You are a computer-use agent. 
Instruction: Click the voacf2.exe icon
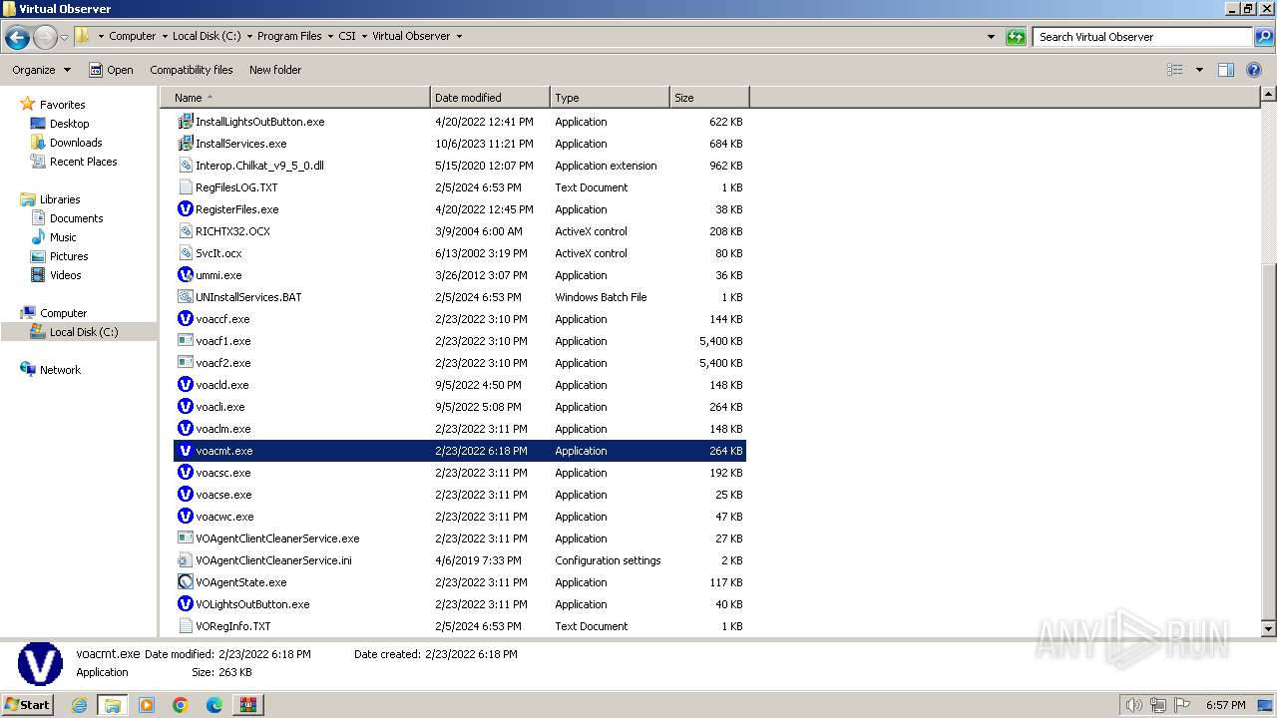(x=185, y=363)
